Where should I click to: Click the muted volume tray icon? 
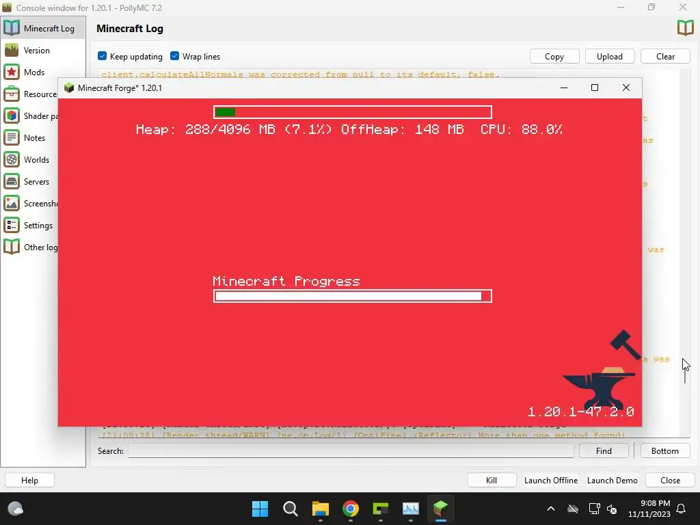point(612,509)
